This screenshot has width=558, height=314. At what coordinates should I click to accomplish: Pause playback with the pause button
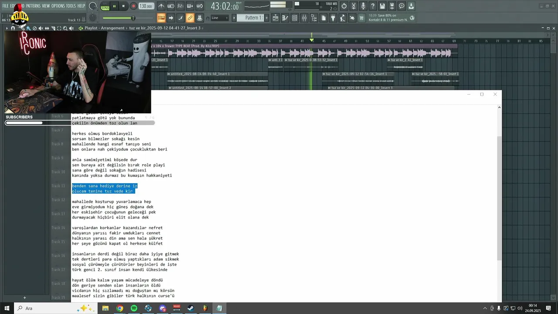click(x=114, y=6)
